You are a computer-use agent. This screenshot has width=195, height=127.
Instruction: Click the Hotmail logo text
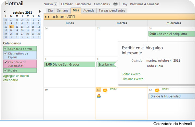[14, 3]
